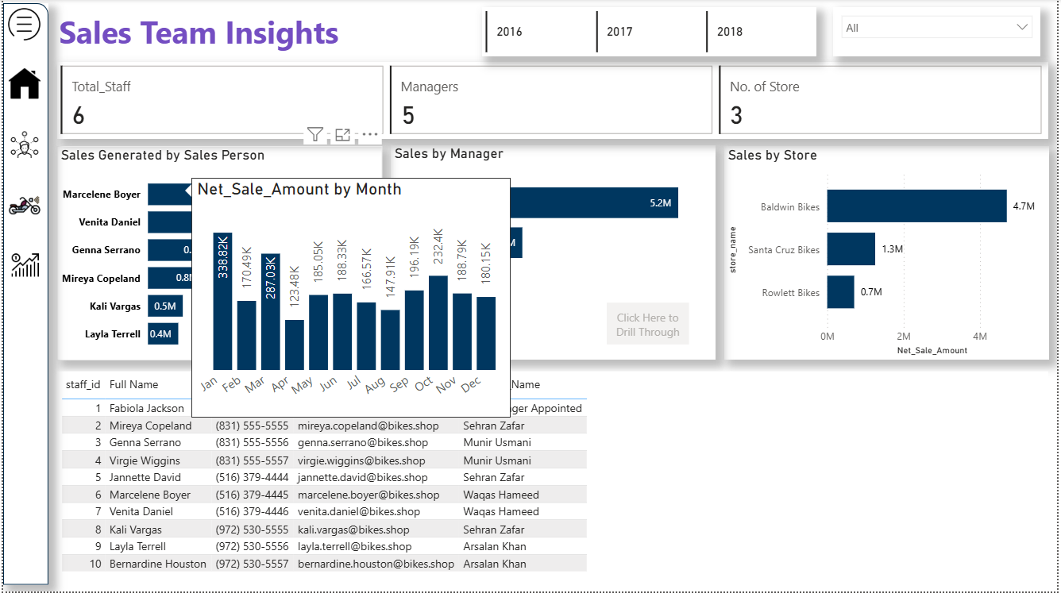Image resolution: width=1061 pixels, height=597 pixels.
Task: Open the sales trend chart icon
Action: click(25, 265)
